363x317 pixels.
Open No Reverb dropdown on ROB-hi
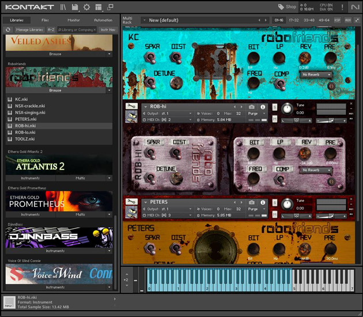pyautogui.click(x=317, y=170)
